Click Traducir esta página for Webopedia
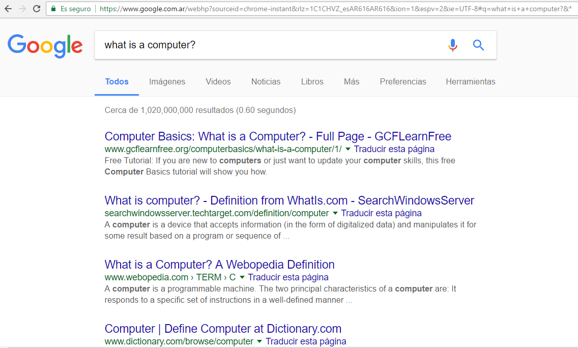 (288, 277)
